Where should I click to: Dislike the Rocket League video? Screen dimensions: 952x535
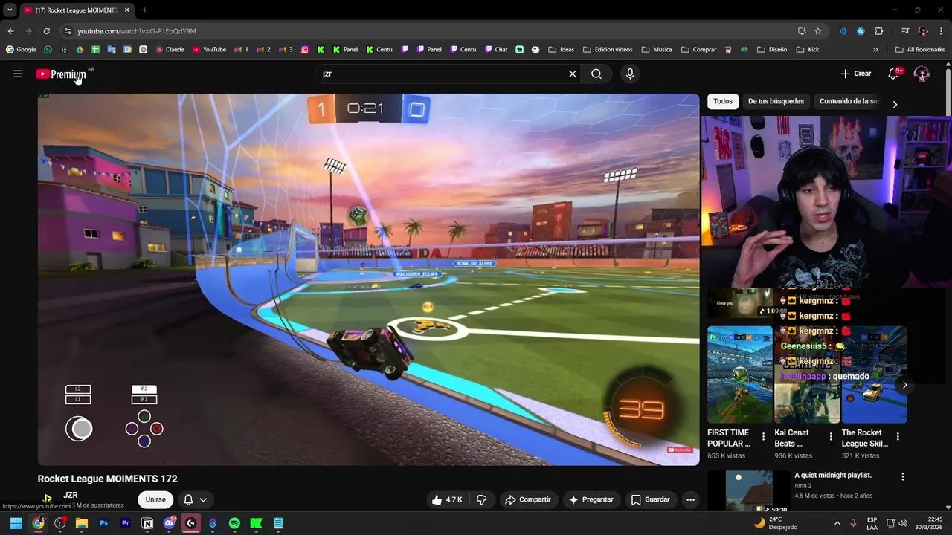click(481, 499)
